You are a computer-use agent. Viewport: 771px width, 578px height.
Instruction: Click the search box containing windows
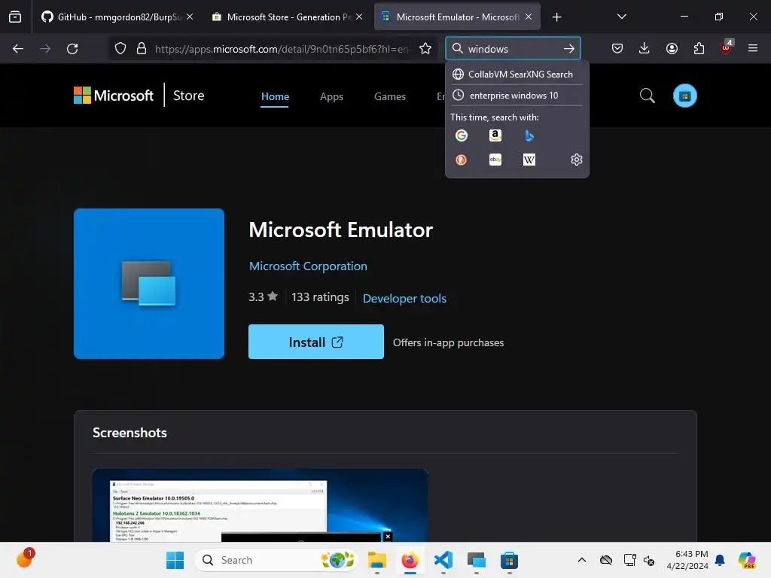click(513, 49)
